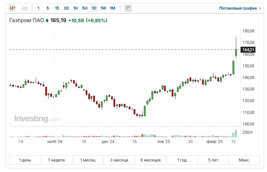
Task: Switch to area chart type
Action: 25,8
